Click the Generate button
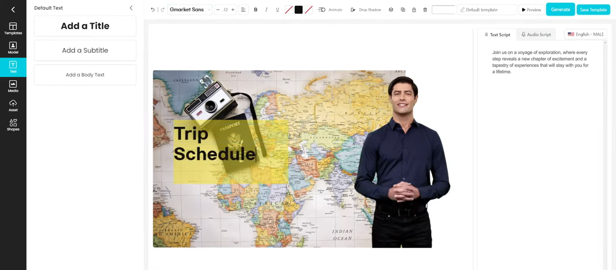 pyautogui.click(x=560, y=9)
